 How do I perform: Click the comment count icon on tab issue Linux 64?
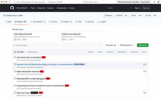pyautogui.click(x=144, y=64)
